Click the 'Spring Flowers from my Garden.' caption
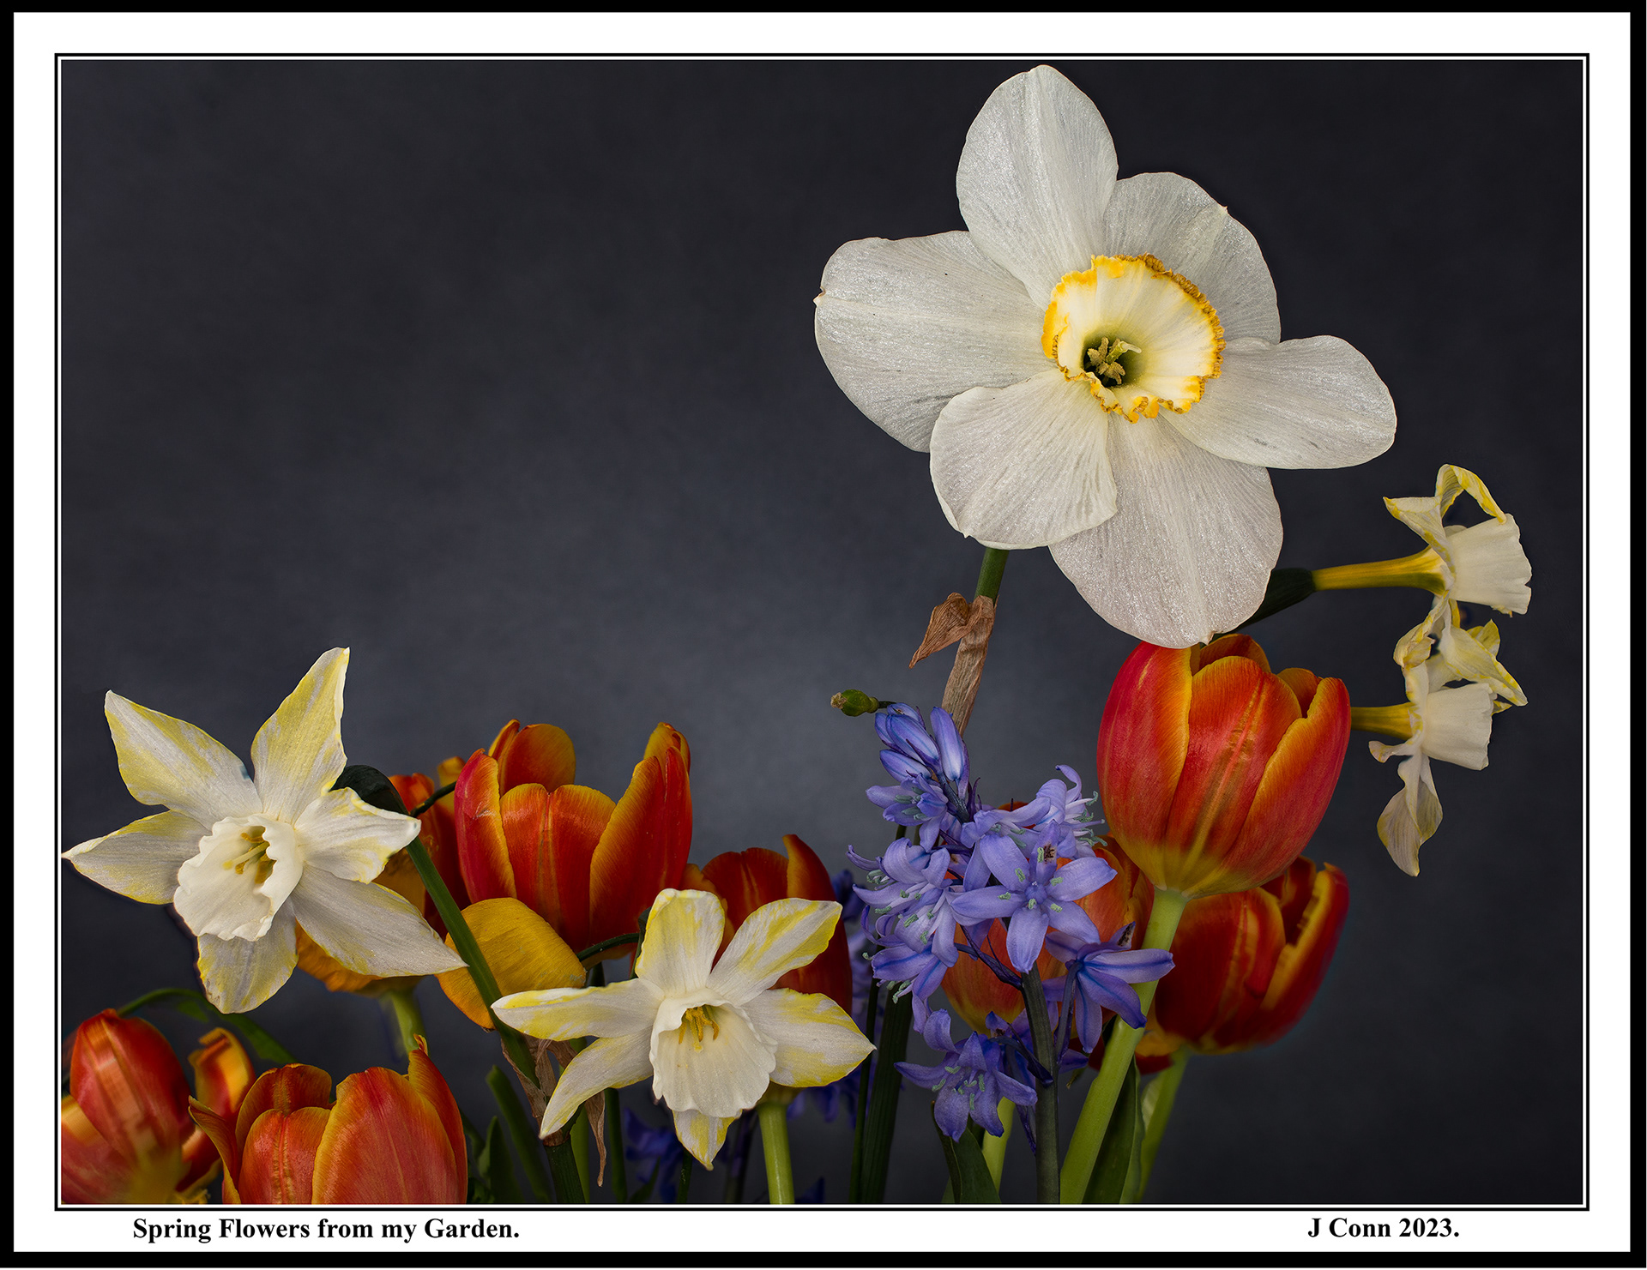Screen dimensions: 1647x1270 tap(326, 1229)
